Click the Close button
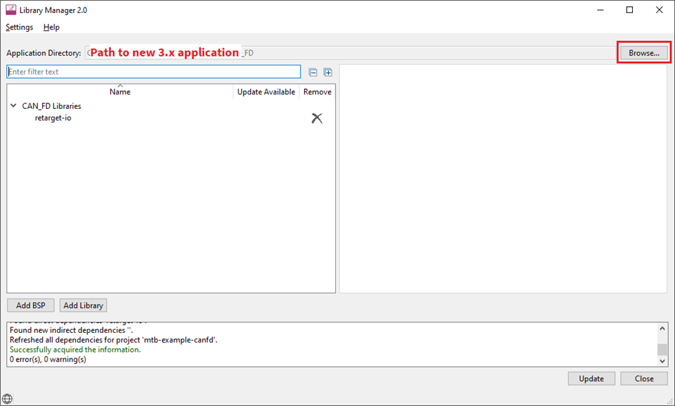Viewport: 675px width, 406px height. tap(643, 378)
